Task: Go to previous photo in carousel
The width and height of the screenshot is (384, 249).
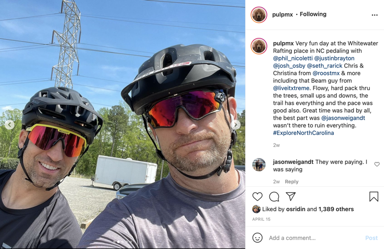Action: point(10,125)
